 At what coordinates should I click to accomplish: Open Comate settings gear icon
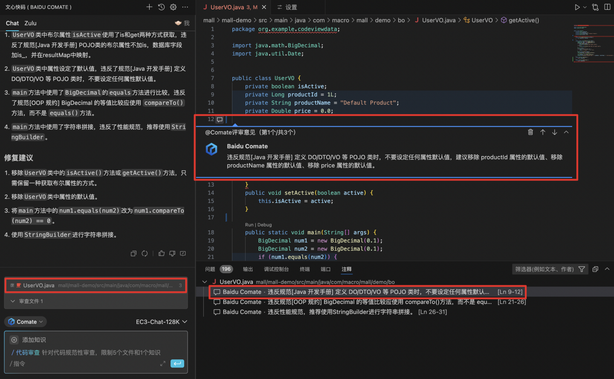[x=173, y=7]
